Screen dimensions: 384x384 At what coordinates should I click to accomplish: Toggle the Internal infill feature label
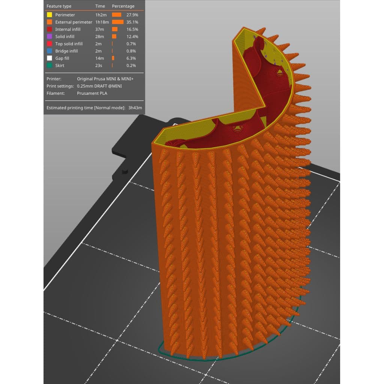68,29
